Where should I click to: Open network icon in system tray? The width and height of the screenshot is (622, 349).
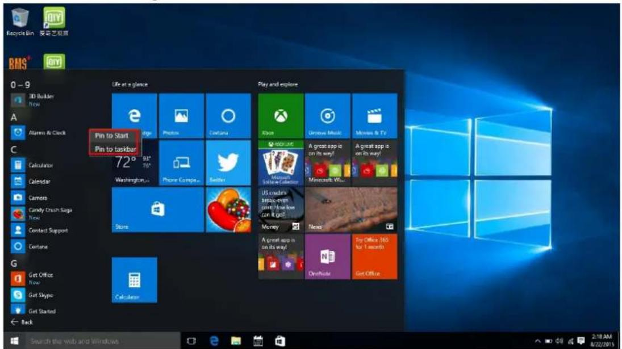pos(570,341)
